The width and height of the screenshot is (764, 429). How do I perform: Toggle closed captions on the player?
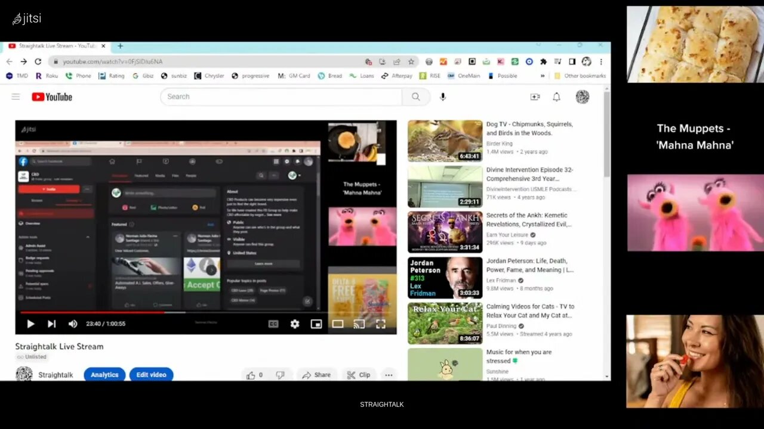273,324
